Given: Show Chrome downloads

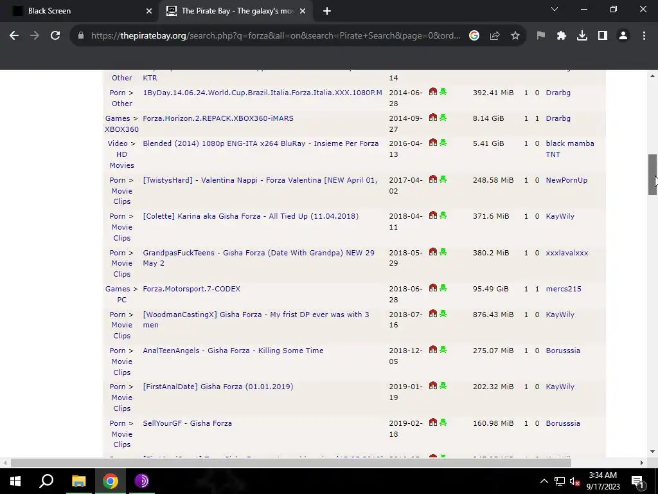Looking at the screenshot, I should (582, 36).
